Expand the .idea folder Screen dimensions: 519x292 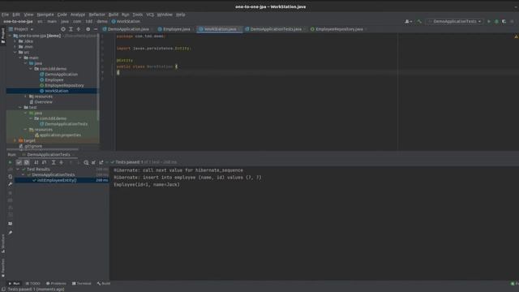[15, 41]
